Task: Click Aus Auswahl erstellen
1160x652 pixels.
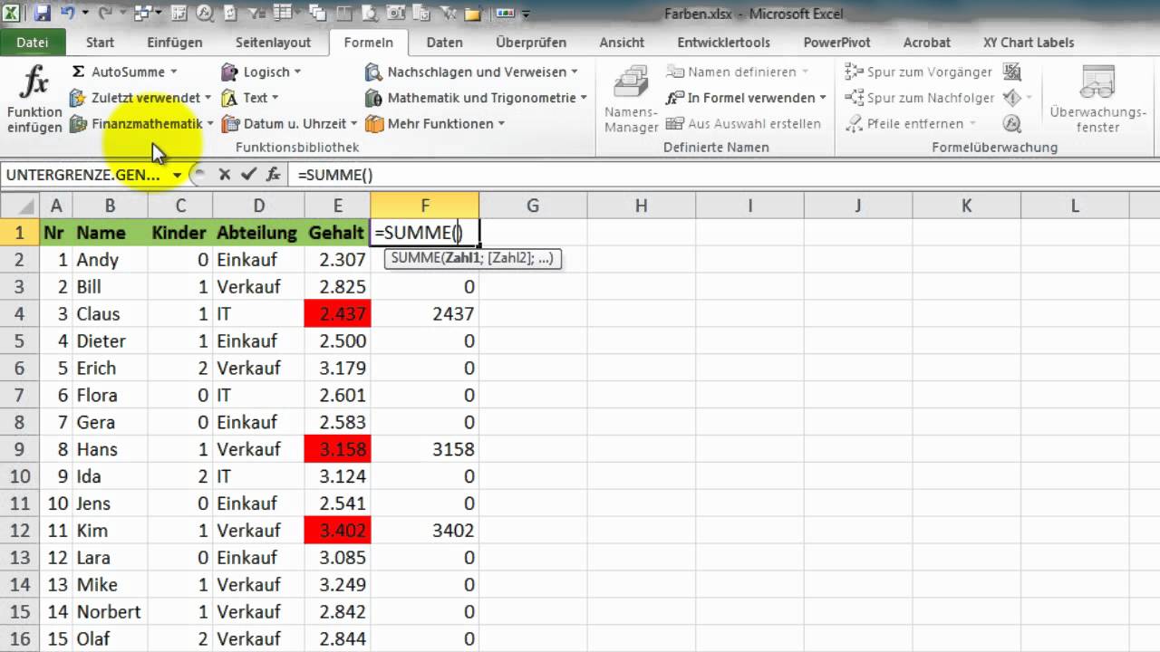Action: coord(743,124)
